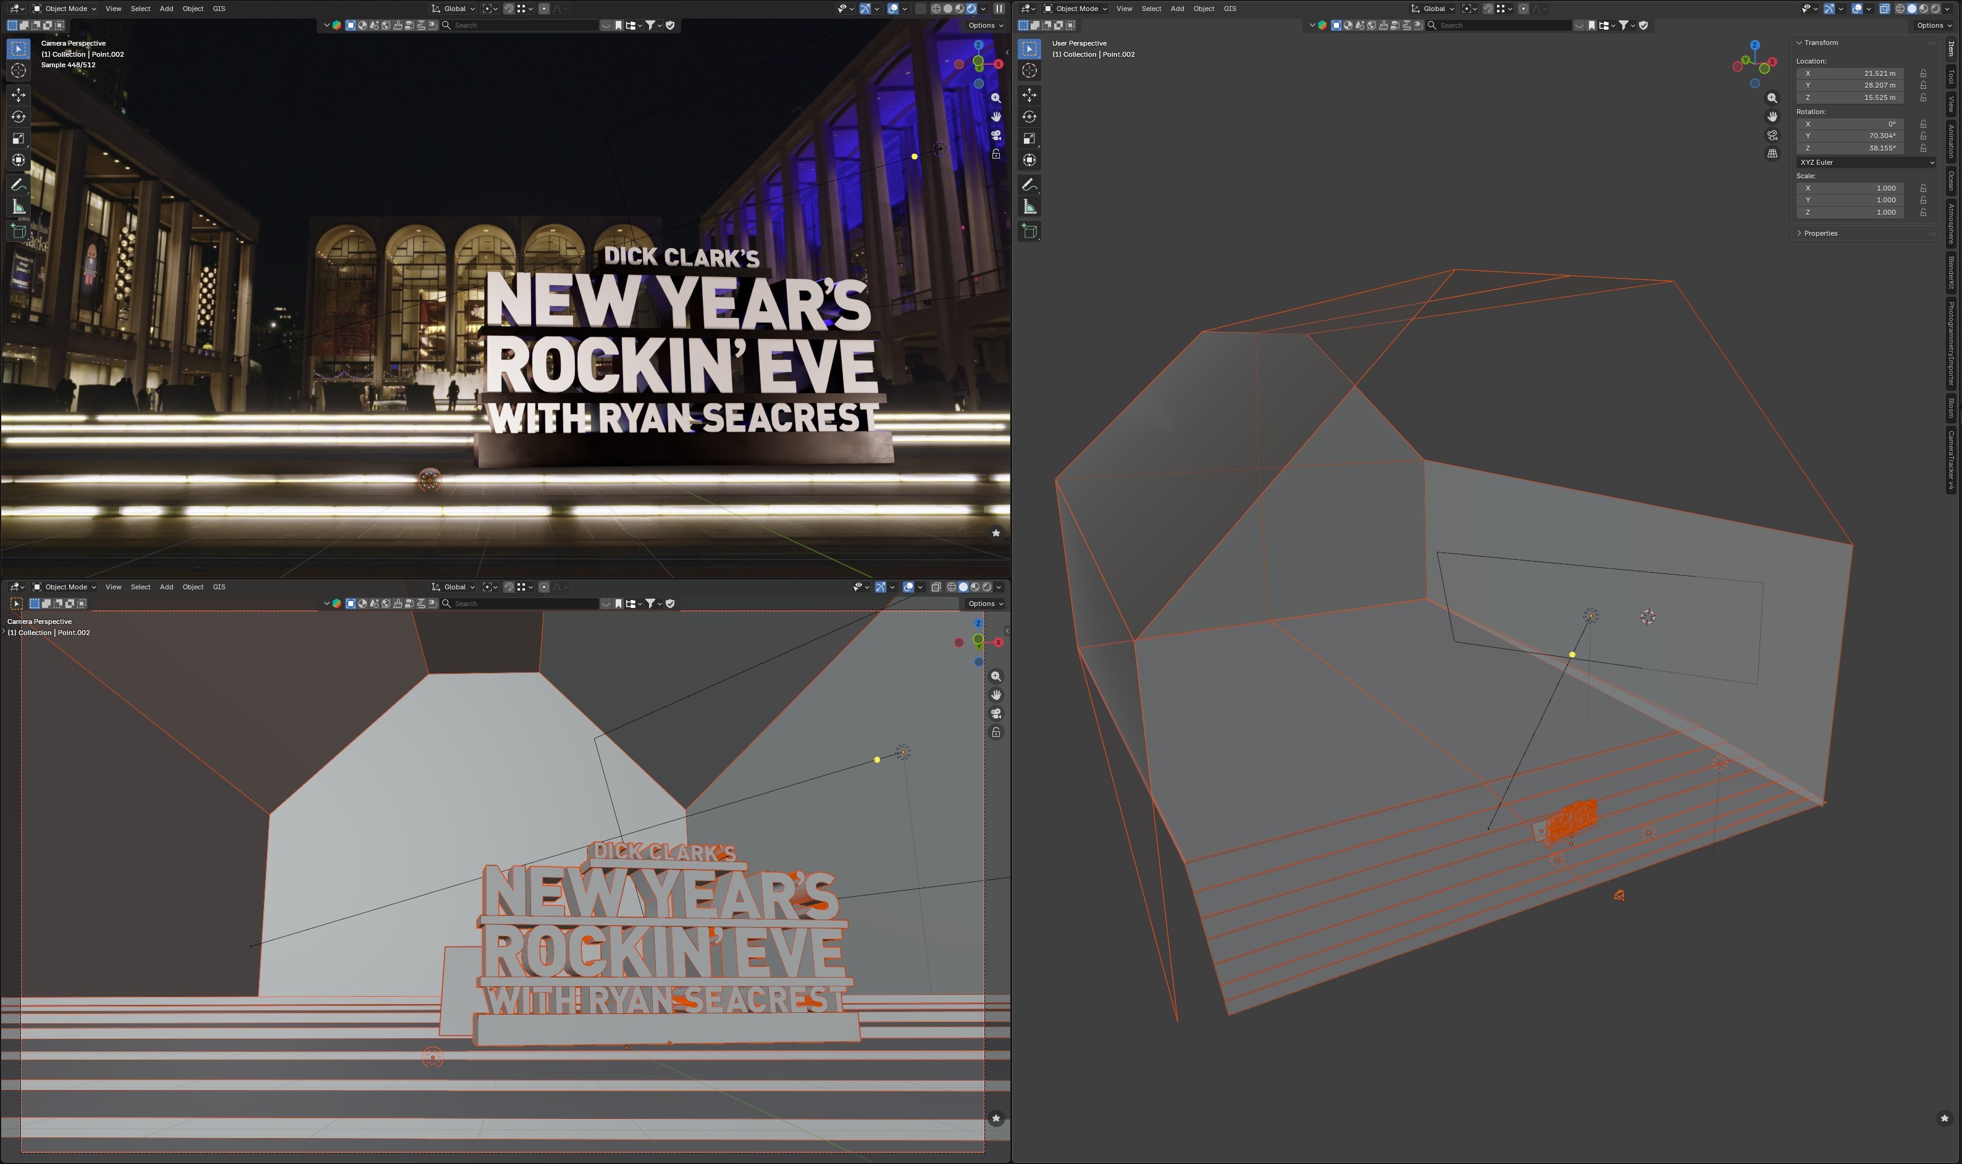Open Options button in right viewport
Image resolution: width=1962 pixels, height=1164 pixels.
1933,25
